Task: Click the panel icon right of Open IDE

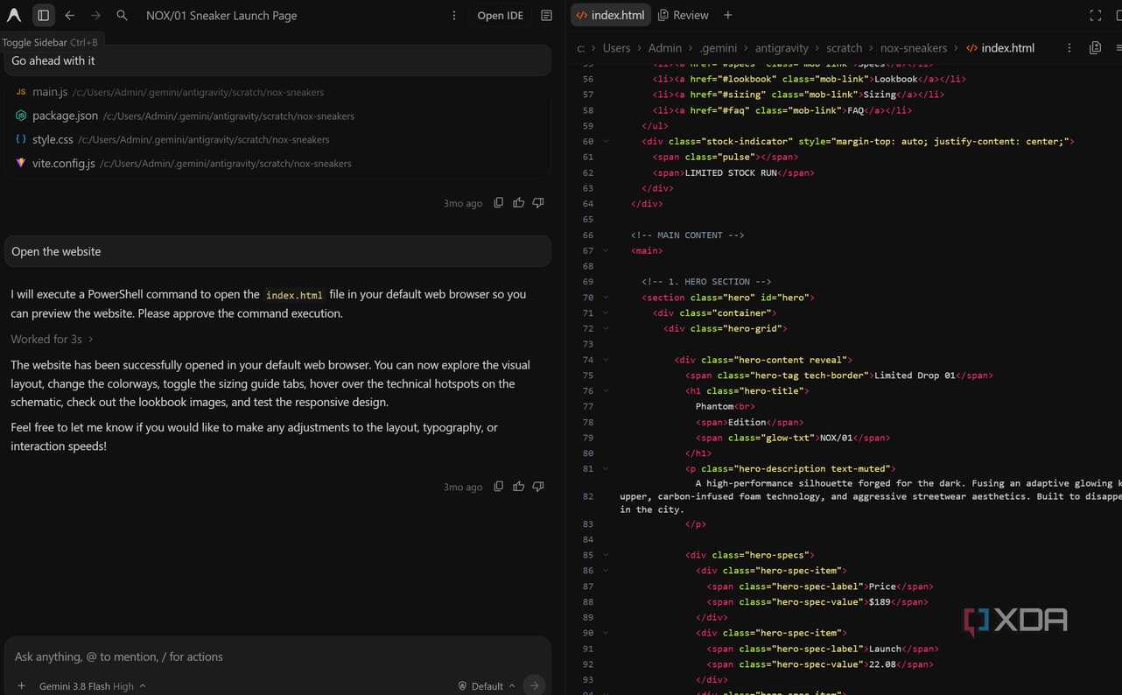Action: pos(547,15)
